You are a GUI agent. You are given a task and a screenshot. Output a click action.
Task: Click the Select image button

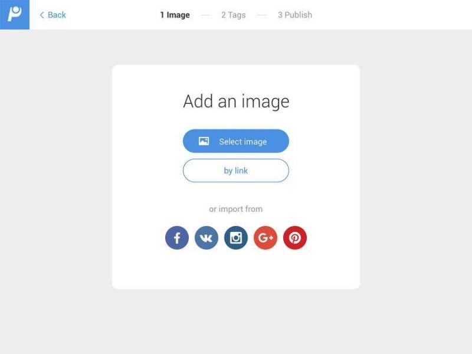pyautogui.click(x=235, y=141)
